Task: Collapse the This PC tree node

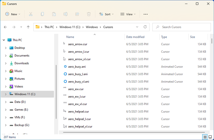Action: [x=4, y=40]
